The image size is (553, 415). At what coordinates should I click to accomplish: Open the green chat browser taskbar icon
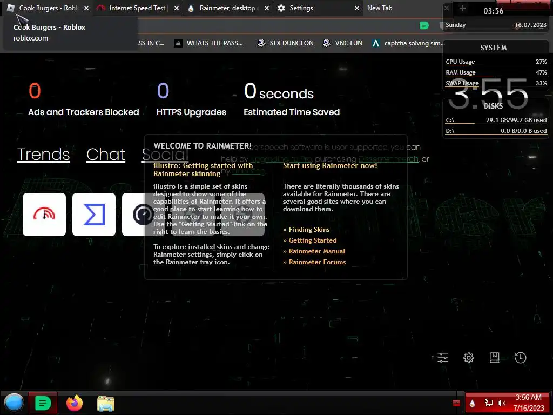43,403
